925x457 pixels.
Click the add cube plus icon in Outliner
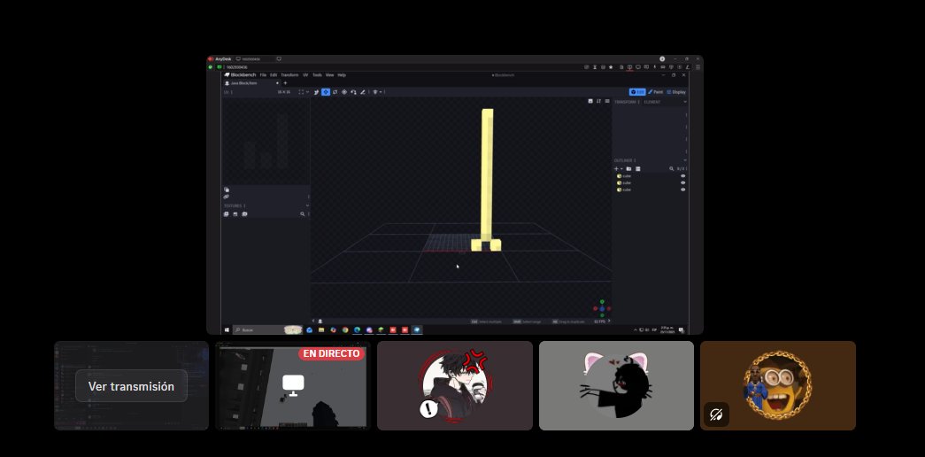616,169
